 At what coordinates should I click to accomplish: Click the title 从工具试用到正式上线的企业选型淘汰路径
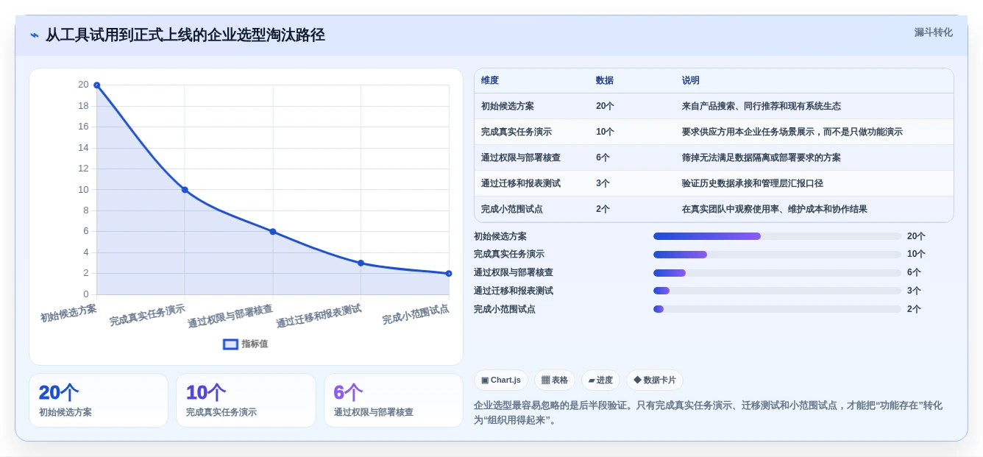[x=185, y=35]
